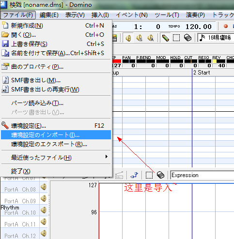Select the eraser tool in top toolbar
234x239 pixels.
coord(187,38)
